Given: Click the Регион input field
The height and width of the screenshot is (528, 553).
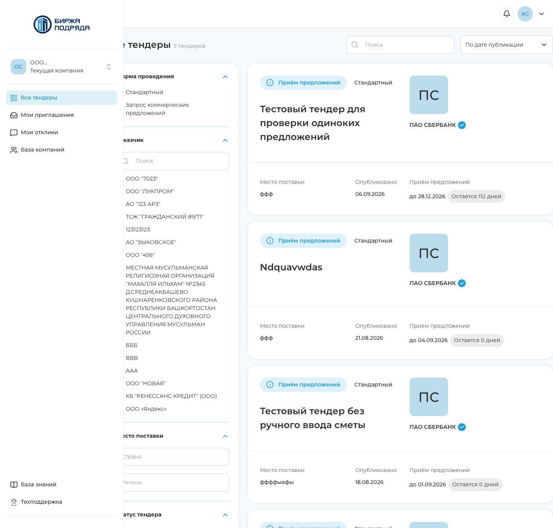Looking at the screenshot, I should click(x=175, y=483).
